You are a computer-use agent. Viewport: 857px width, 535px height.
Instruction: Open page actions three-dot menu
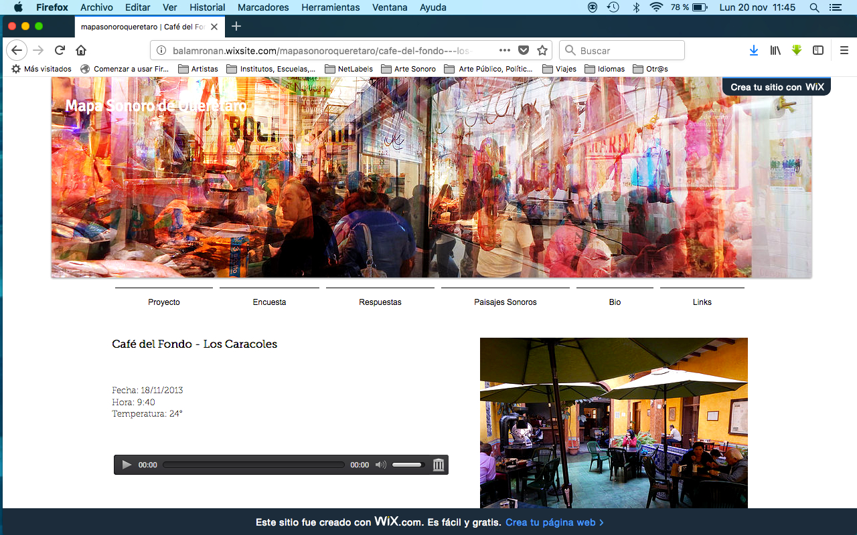click(x=505, y=50)
